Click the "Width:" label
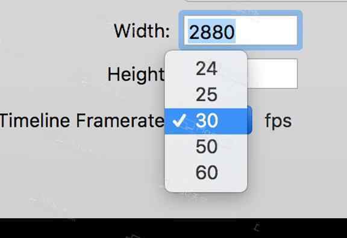The image size is (347, 238). pos(142,31)
